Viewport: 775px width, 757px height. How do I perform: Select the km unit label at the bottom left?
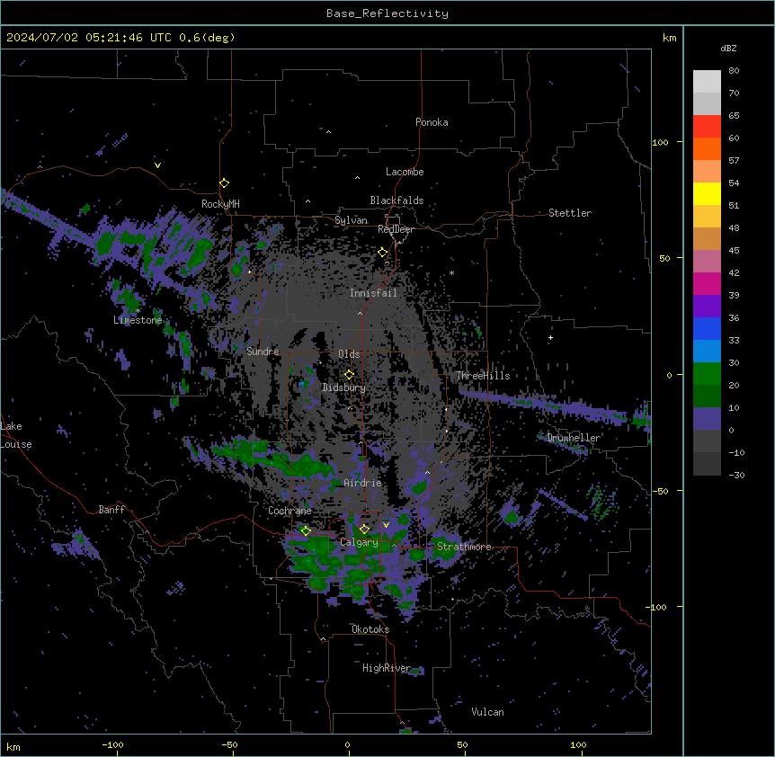pyautogui.click(x=13, y=747)
